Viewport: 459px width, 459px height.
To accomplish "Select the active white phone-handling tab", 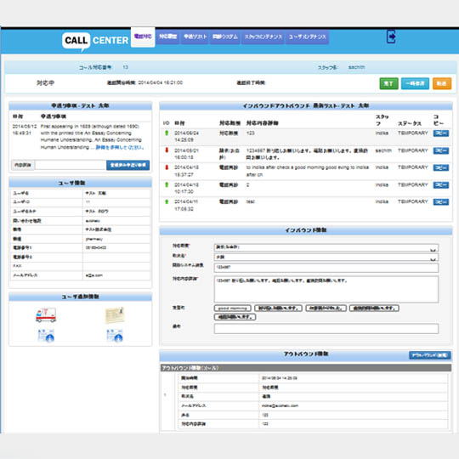I will coord(143,37).
